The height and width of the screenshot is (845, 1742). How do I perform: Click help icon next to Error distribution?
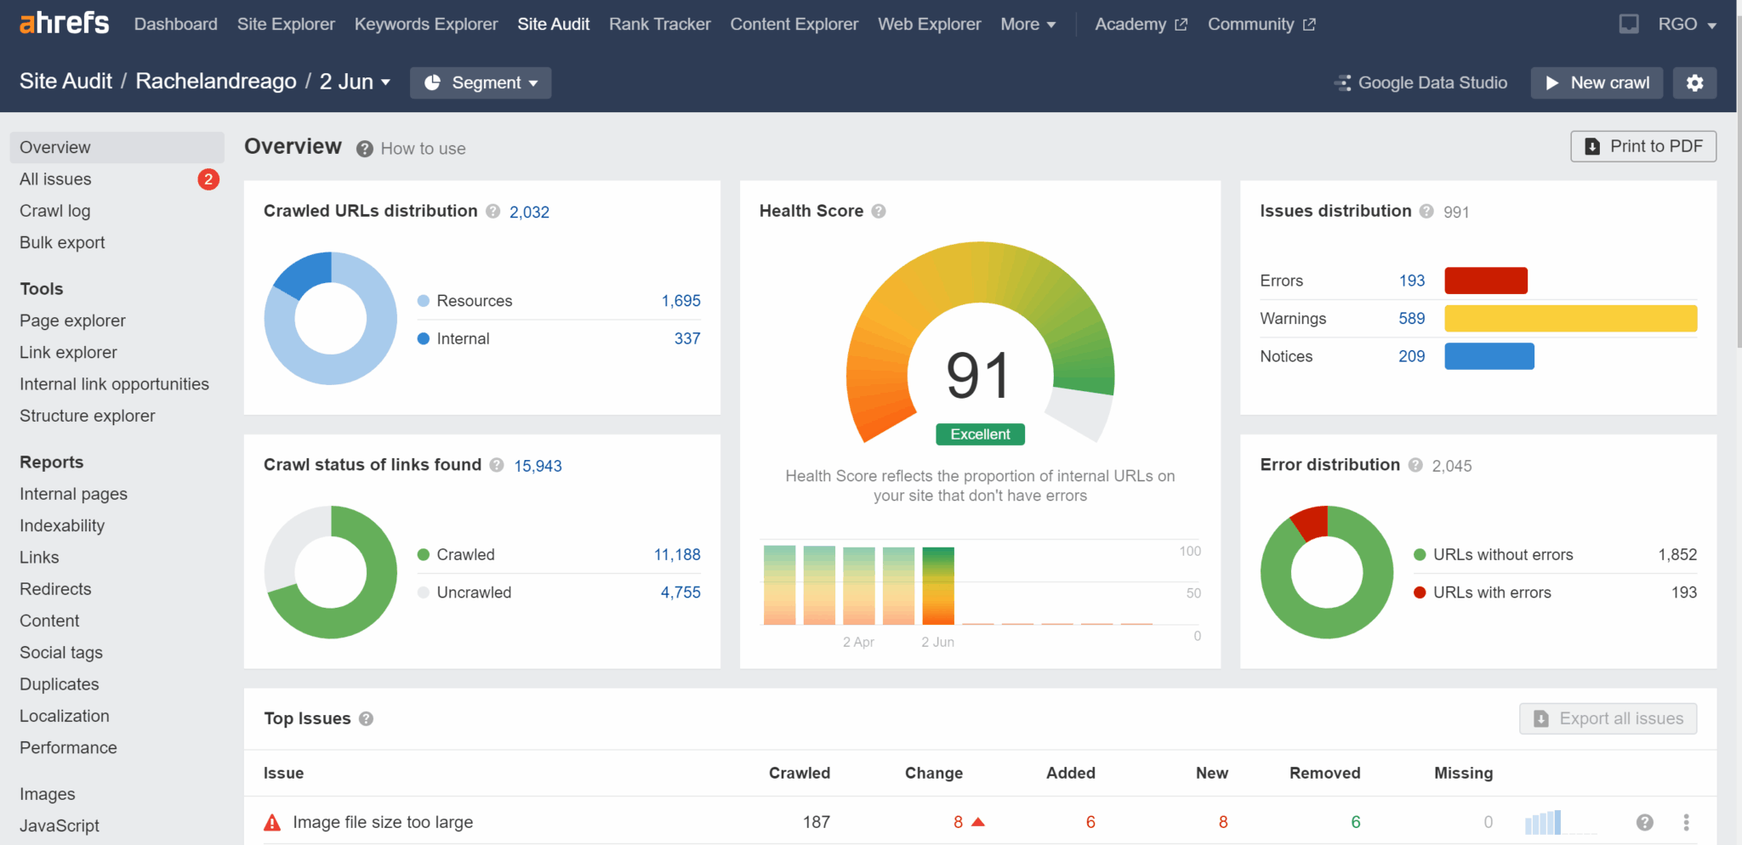pyautogui.click(x=1415, y=465)
